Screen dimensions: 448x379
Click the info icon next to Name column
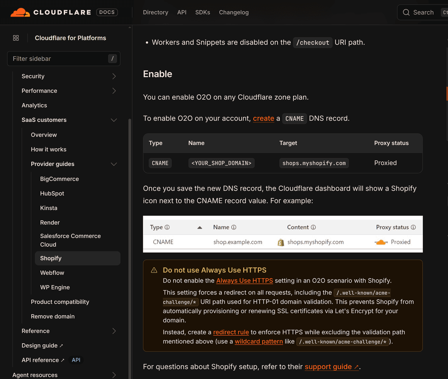(x=234, y=227)
